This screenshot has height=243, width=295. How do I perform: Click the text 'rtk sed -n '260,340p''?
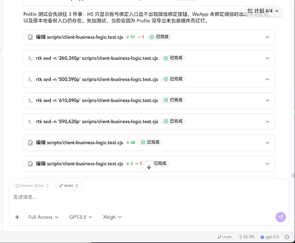(x=58, y=58)
